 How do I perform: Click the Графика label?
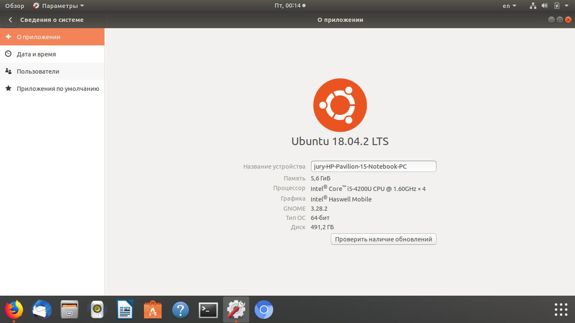(293, 199)
